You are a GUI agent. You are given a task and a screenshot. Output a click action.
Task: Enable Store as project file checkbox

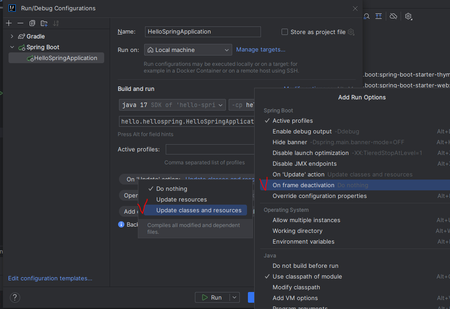click(x=285, y=32)
